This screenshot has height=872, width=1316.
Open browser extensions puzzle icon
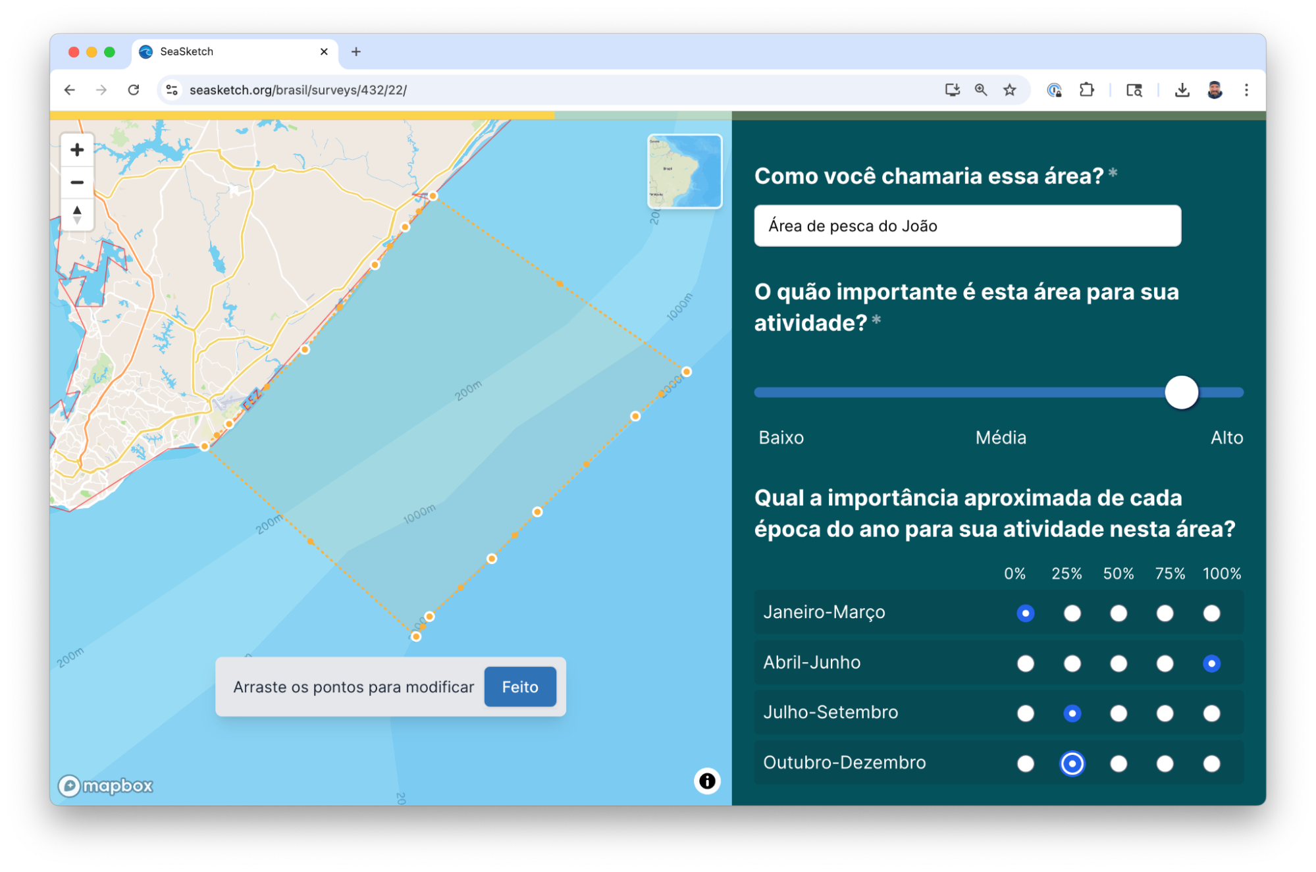click(1086, 90)
